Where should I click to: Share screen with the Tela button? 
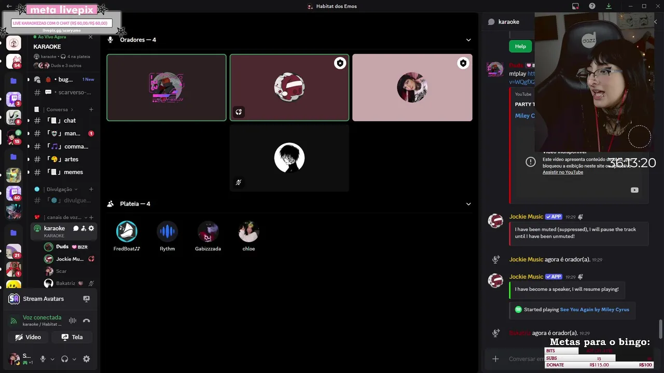72,337
